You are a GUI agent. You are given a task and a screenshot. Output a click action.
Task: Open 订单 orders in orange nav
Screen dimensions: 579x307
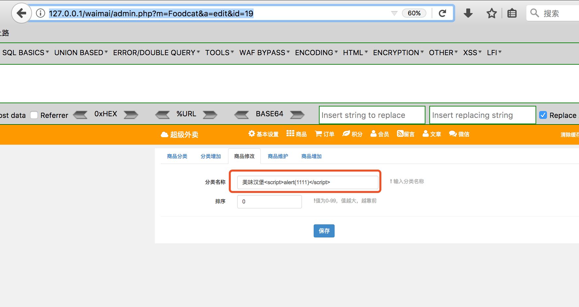[x=324, y=134]
